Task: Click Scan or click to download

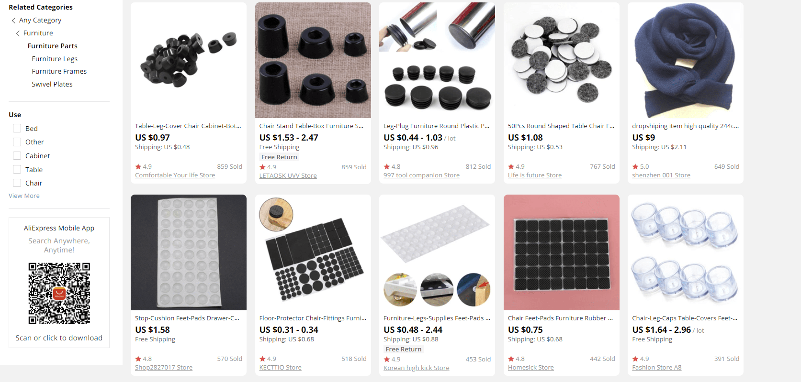Action: click(x=59, y=338)
